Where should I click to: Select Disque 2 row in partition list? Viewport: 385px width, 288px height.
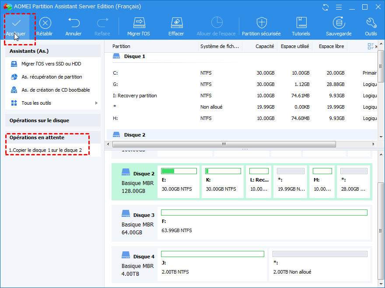click(242, 135)
